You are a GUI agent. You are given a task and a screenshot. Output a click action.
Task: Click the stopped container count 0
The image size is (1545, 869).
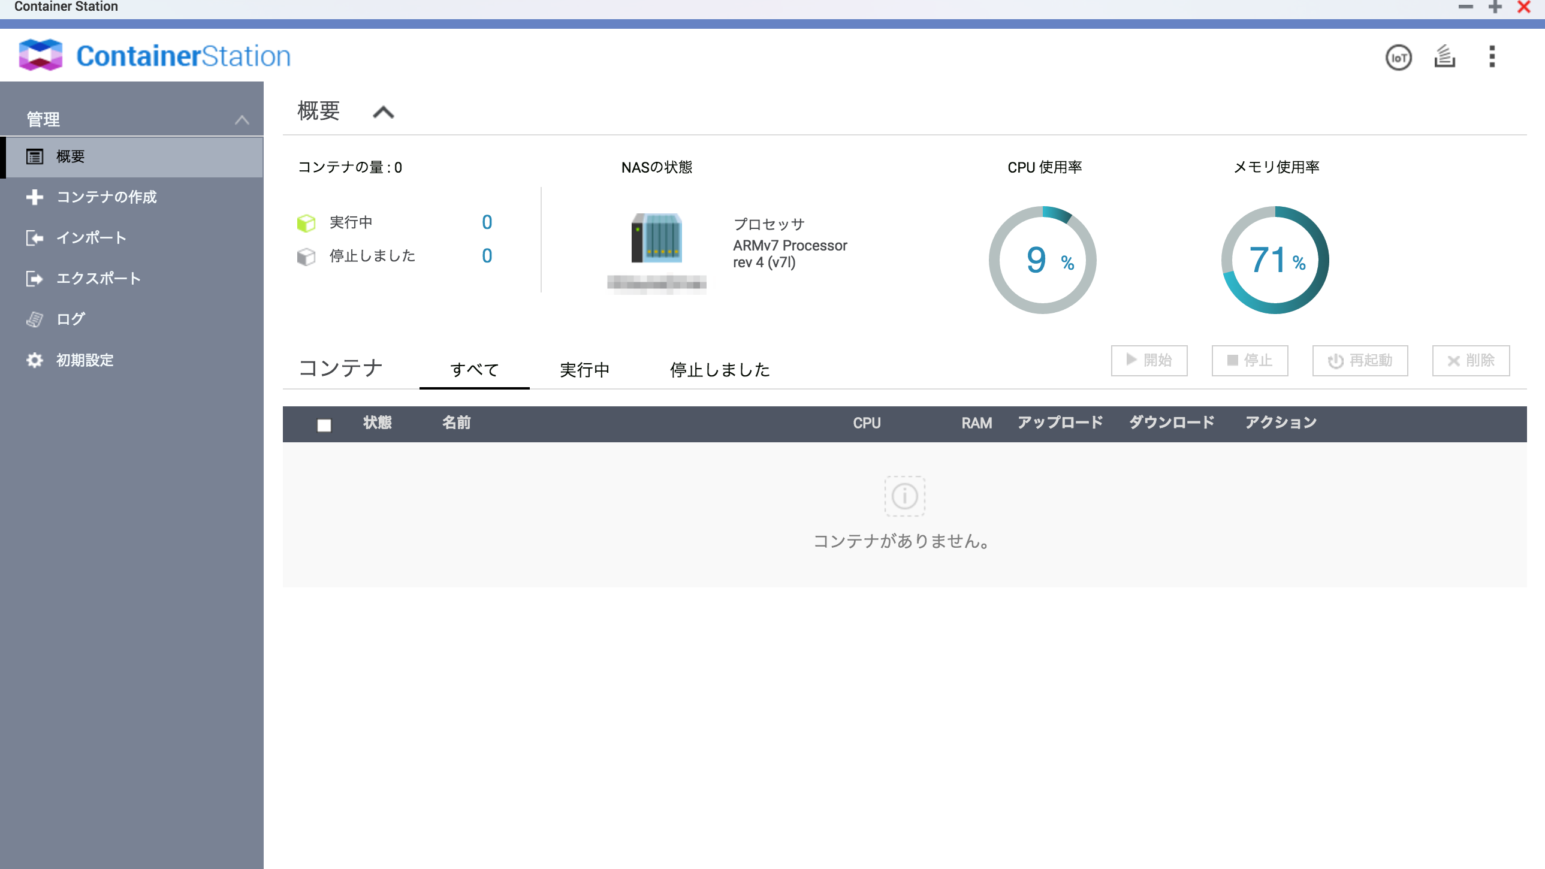pyautogui.click(x=487, y=256)
